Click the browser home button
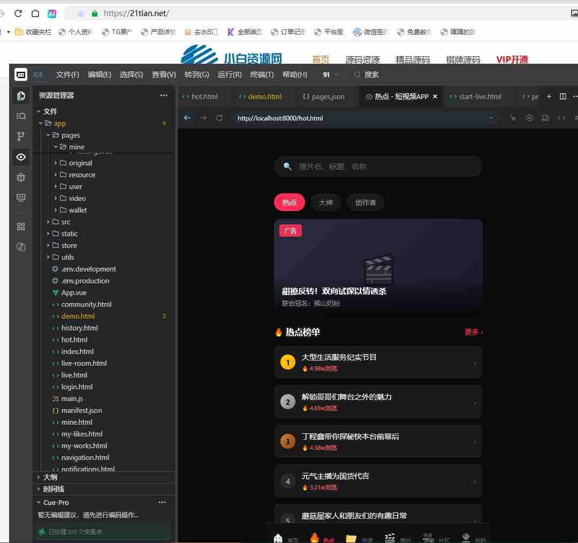The image size is (578, 543). (35, 13)
